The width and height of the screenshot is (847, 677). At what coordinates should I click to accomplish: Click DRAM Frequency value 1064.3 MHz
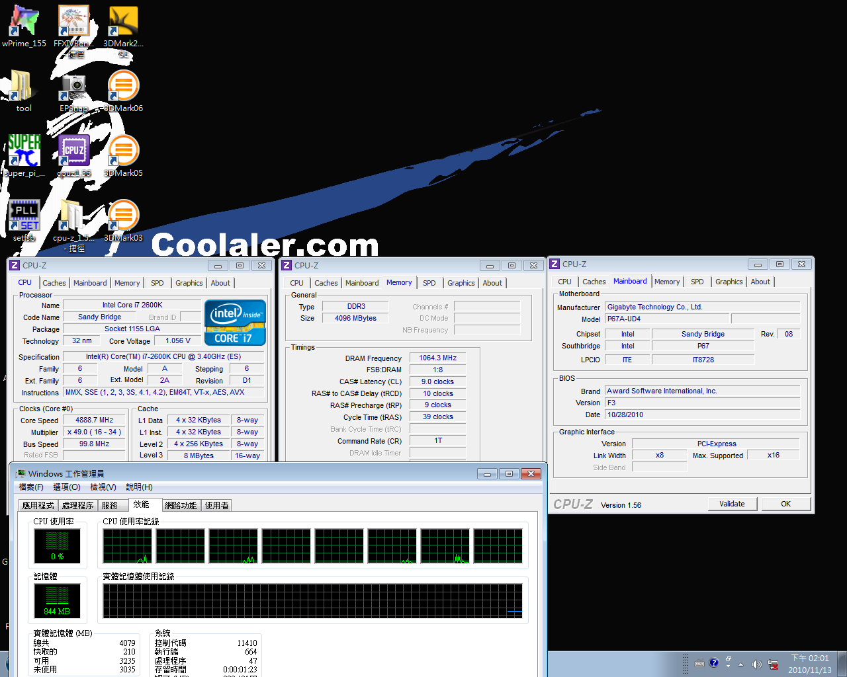coord(437,358)
